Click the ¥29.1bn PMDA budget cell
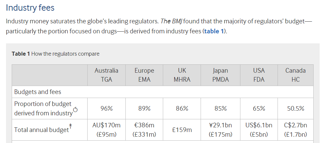325x143 pixels. click(220, 130)
